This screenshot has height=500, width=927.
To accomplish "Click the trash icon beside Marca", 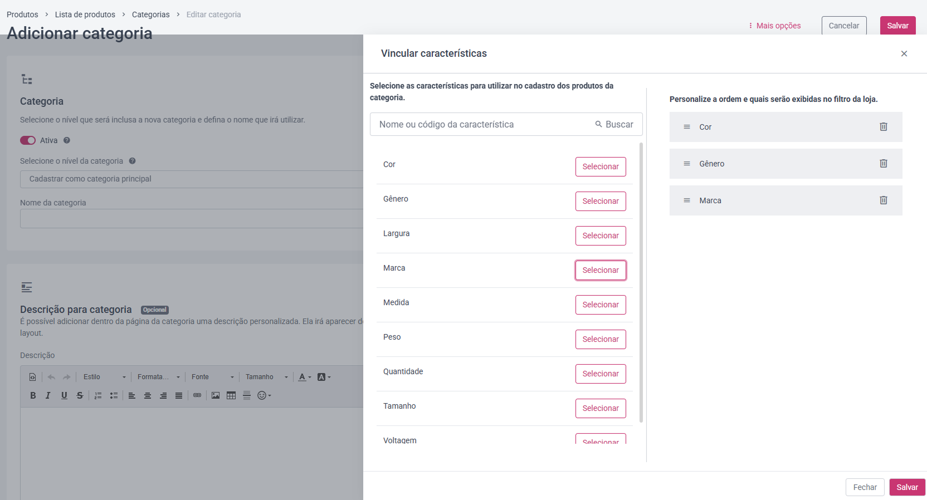I will [883, 200].
